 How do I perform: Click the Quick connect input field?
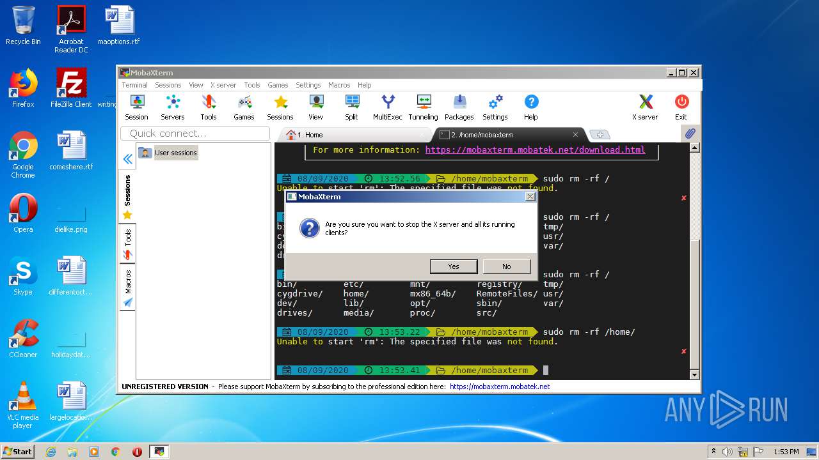pos(195,134)
